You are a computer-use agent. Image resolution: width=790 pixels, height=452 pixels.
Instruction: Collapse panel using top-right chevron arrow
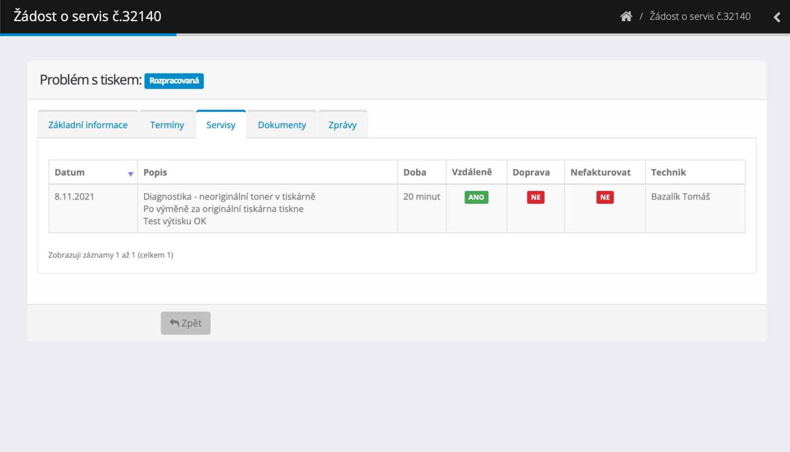click(x=777, y=17)
